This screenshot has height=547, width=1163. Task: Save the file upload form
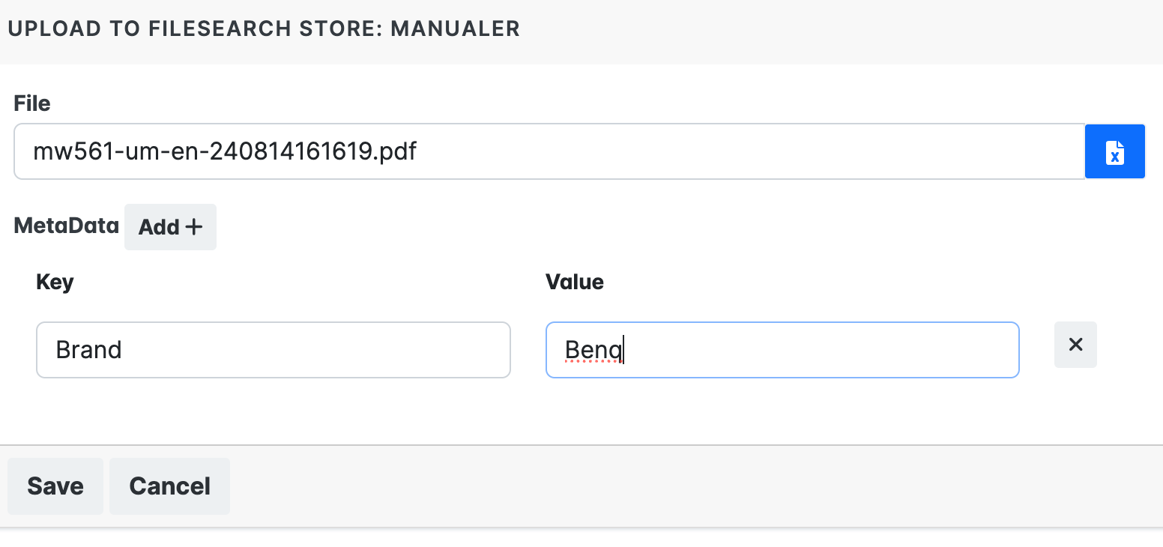[55, 486]
